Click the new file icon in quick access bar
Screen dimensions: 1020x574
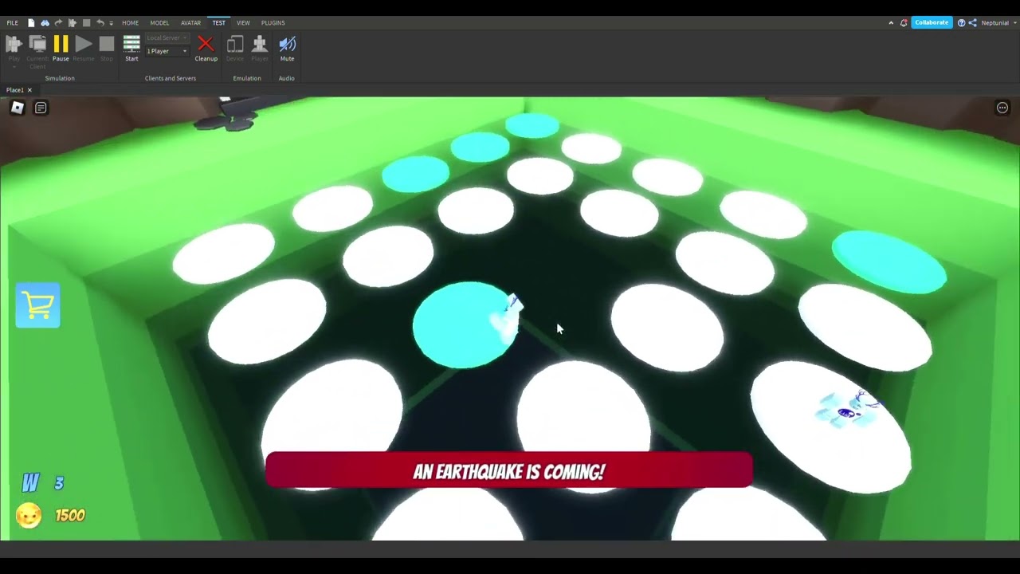[31, 22]
